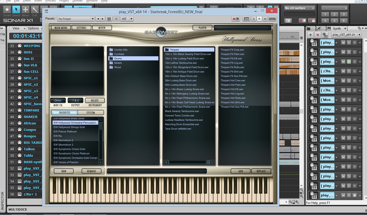The width and height of the screenshot is (367, 215).
Task: Open the Synth tab dropdown arrow
Action: click(345, 28)
